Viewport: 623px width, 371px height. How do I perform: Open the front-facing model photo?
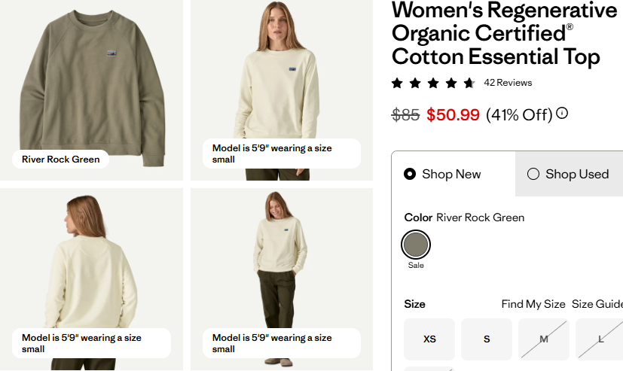coord(282,75)
